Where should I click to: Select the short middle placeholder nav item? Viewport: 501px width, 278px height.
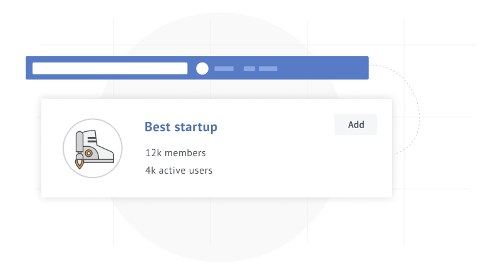249,69
